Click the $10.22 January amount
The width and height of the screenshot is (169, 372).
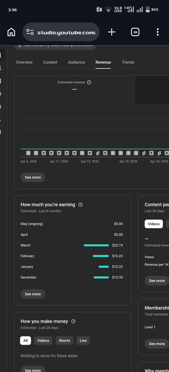[117, 267]
